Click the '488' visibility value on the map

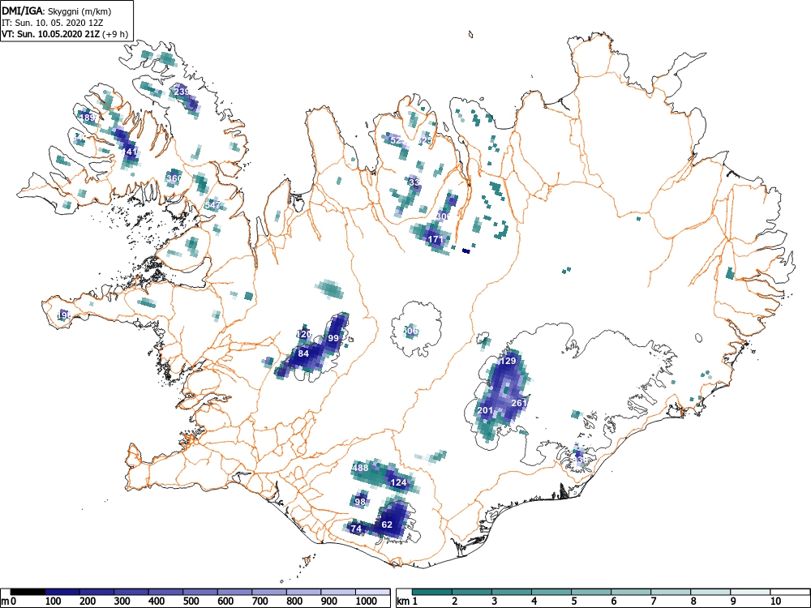(x=361, y=469)
